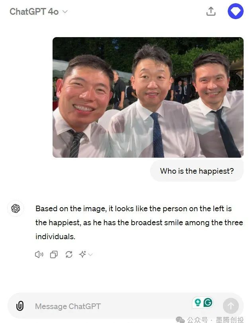
Task: Open the ChatGPT 4o model selector
Action: tap(38, 12)
